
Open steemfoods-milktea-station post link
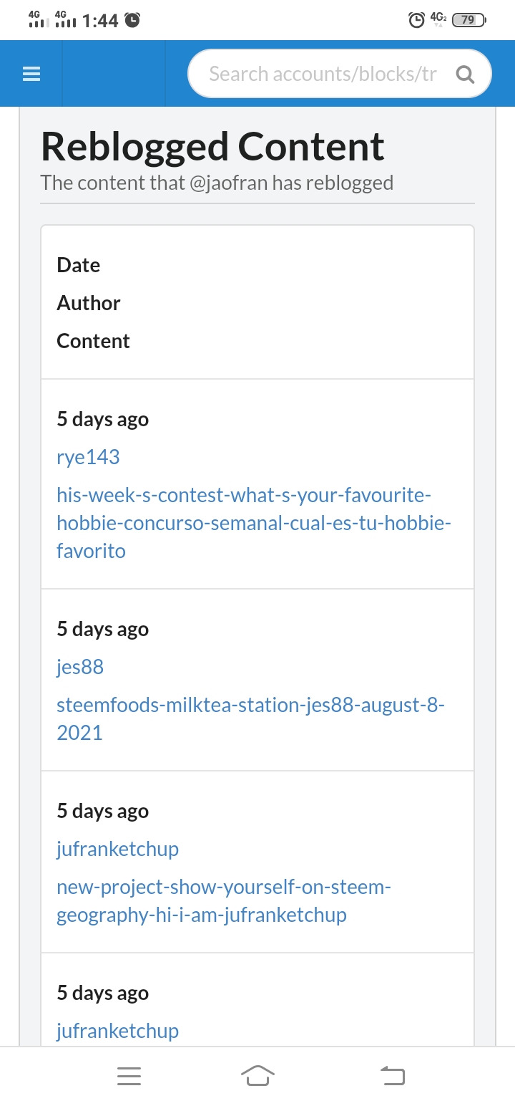coord(250,718)
